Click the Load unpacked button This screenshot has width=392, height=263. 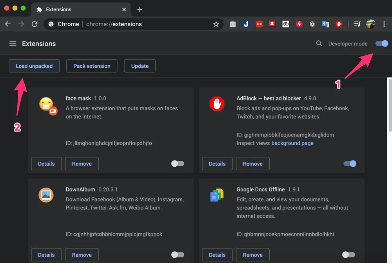point(34,66)
